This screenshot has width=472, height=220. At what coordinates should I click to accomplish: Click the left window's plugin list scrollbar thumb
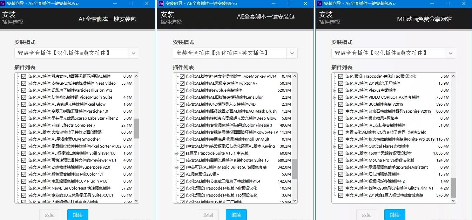coord(136,128)
